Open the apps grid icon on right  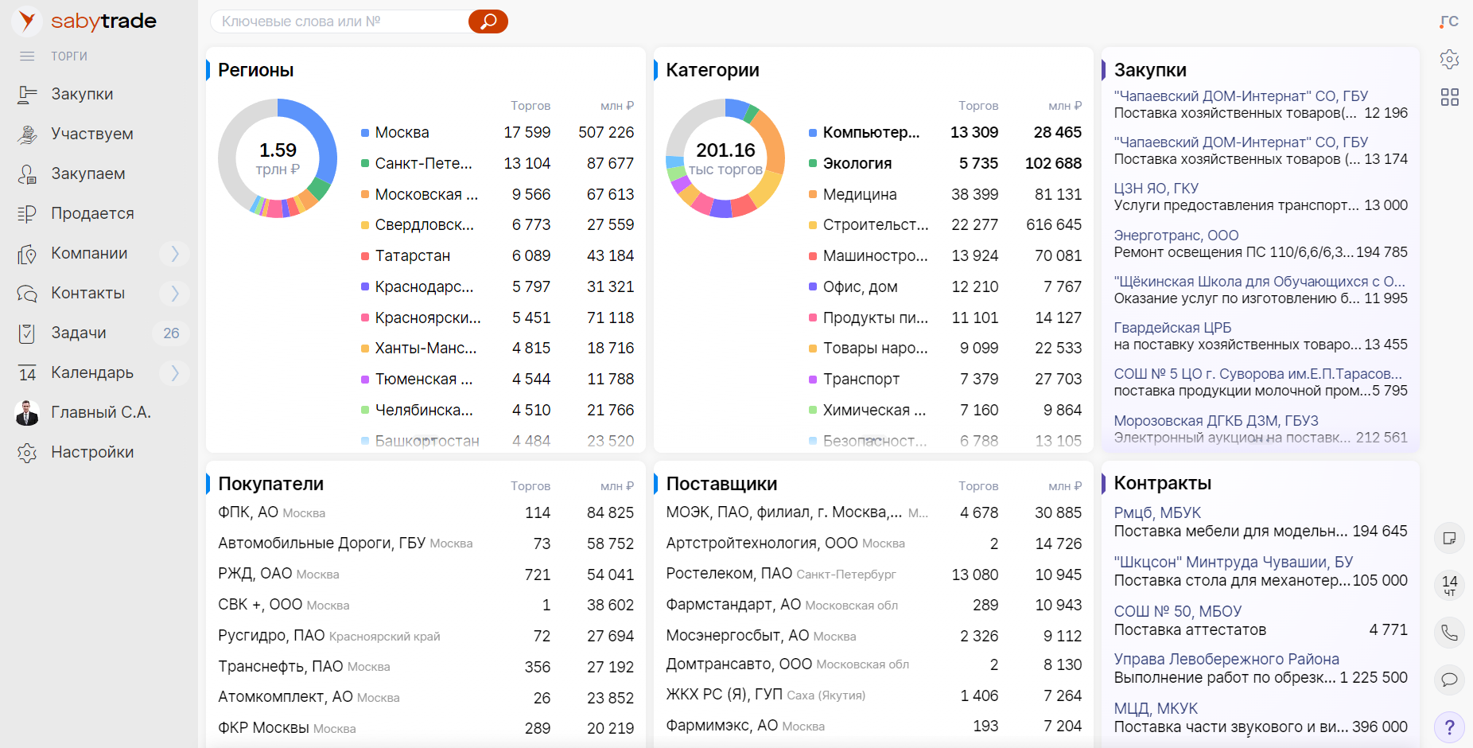(x=1449, y=97)
